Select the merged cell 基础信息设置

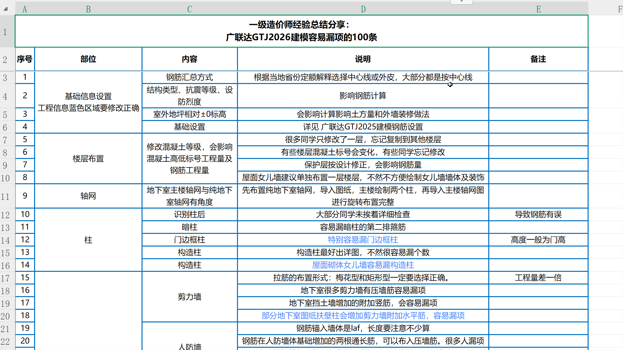(x=88, y=102)
